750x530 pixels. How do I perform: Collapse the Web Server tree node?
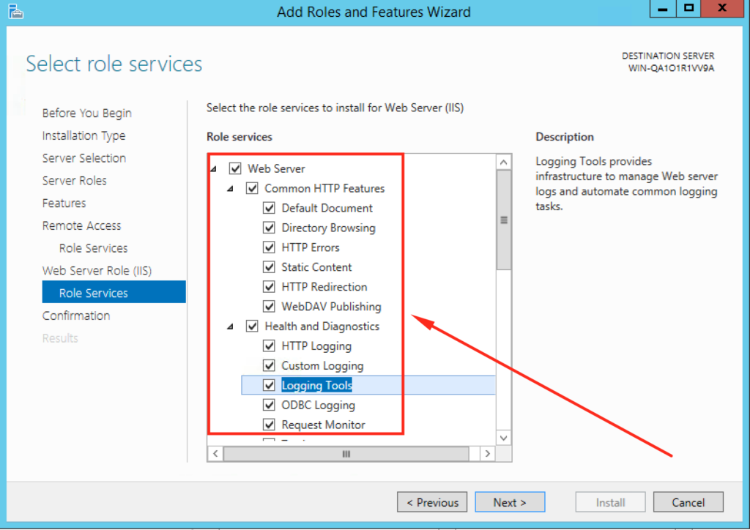coord(215,168)
